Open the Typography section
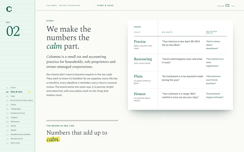244x152 pixels. (x=16, y=109)
